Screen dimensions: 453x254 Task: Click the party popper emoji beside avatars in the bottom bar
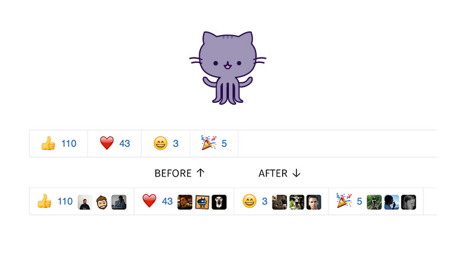(344, 200)
